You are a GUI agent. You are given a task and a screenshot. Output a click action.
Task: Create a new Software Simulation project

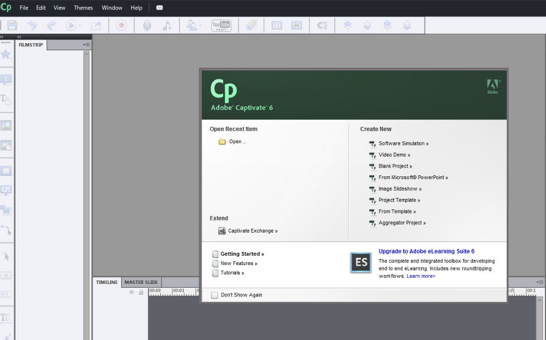(x=403, y=143)
